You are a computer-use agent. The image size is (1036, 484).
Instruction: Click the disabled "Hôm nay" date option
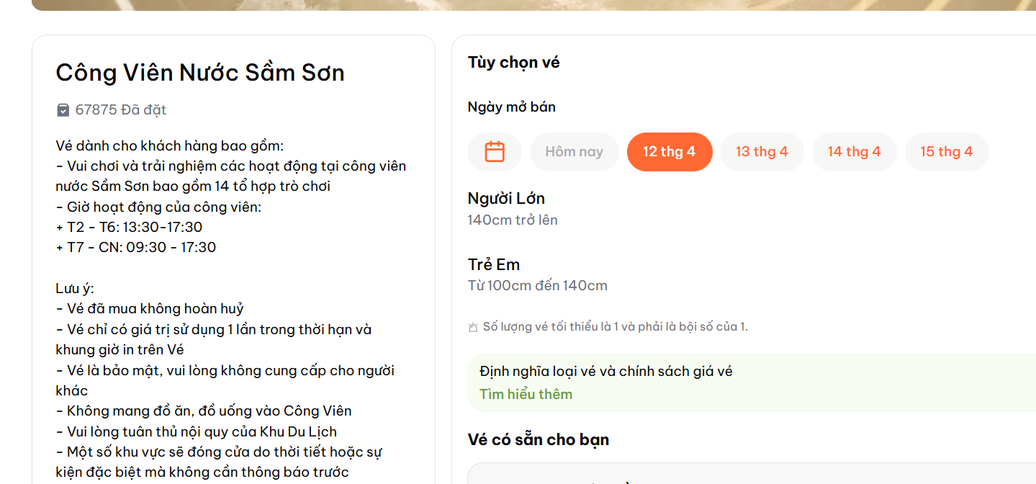click(x=574, y=151)
